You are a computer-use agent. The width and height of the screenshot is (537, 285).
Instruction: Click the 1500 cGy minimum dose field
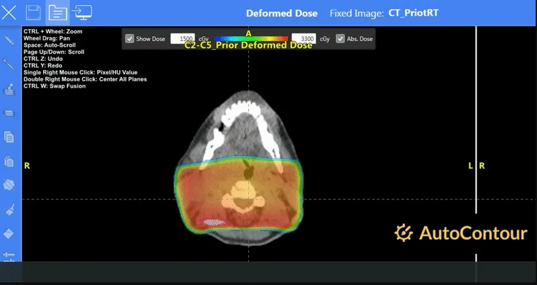coord(182,38)
